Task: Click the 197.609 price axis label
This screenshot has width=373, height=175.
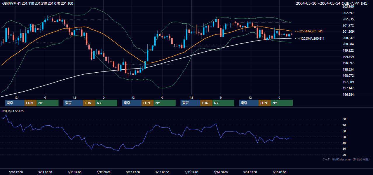Action: (348, 82)
